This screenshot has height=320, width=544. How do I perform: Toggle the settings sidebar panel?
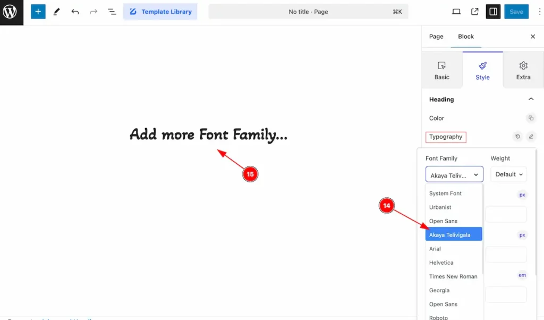pyautogui.click(x=493, y=12)
